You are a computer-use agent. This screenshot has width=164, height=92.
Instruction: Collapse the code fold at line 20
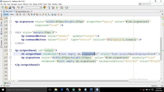coord(11,32)
